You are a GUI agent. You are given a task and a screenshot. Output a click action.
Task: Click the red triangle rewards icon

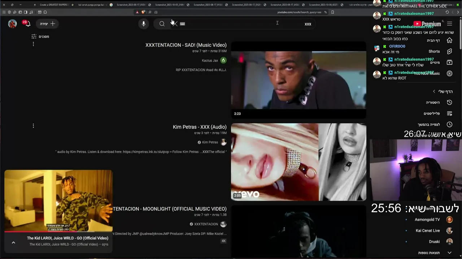[x=137, y=12]
